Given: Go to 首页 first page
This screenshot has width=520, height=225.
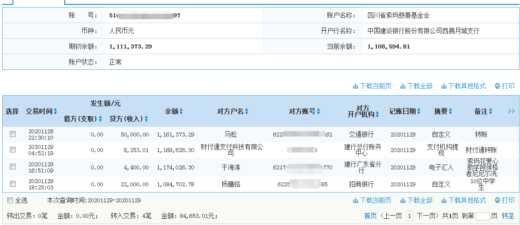Looking at the screenshot, I should pos(370,216).
